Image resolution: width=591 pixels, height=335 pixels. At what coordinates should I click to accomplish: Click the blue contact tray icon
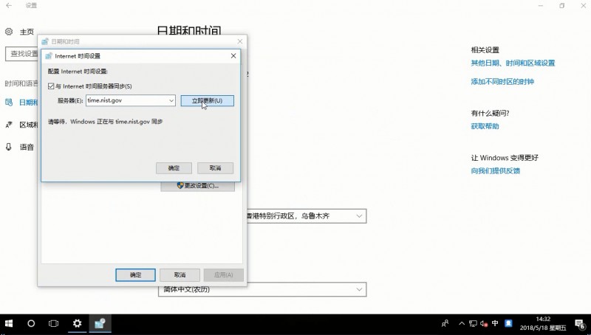tap(508, 323)
